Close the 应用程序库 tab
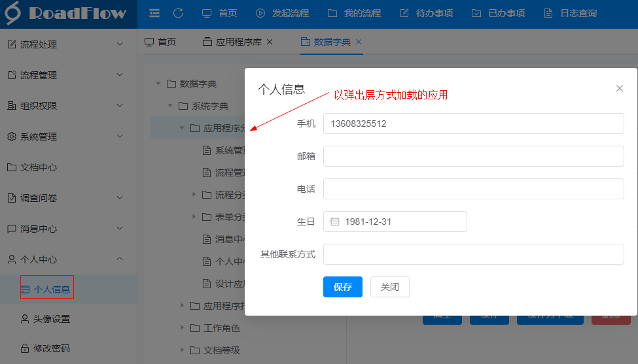 [x=270, y=42]
